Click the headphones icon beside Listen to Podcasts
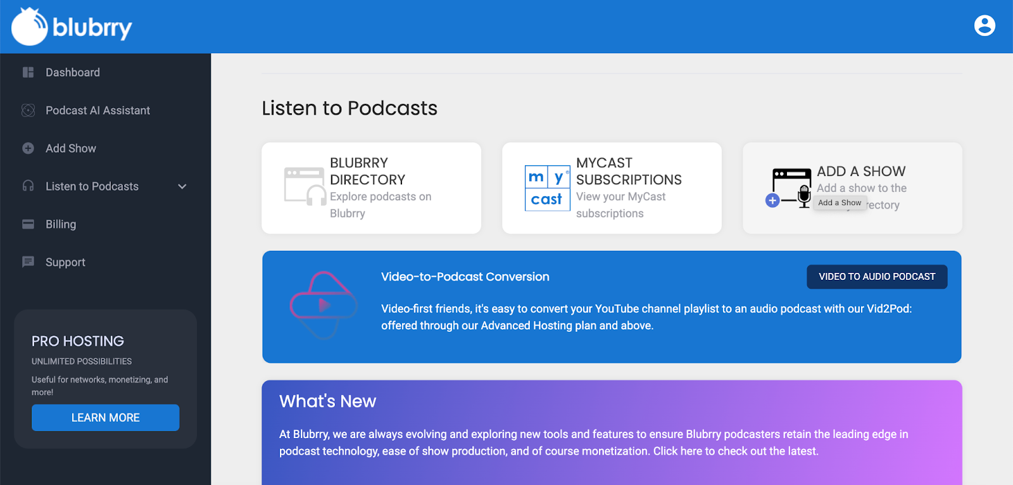Viewport: 1013px width, 485px height. click(x=28, y=186)
